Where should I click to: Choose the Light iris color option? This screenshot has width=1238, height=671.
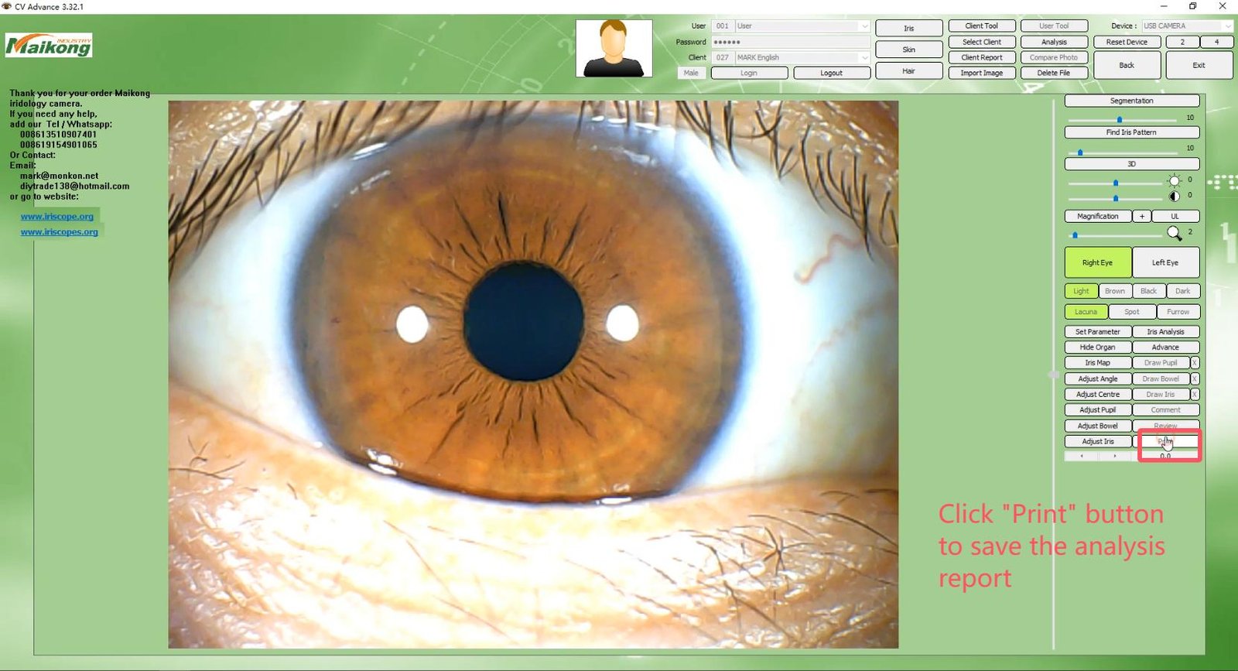pos(1081,291)
